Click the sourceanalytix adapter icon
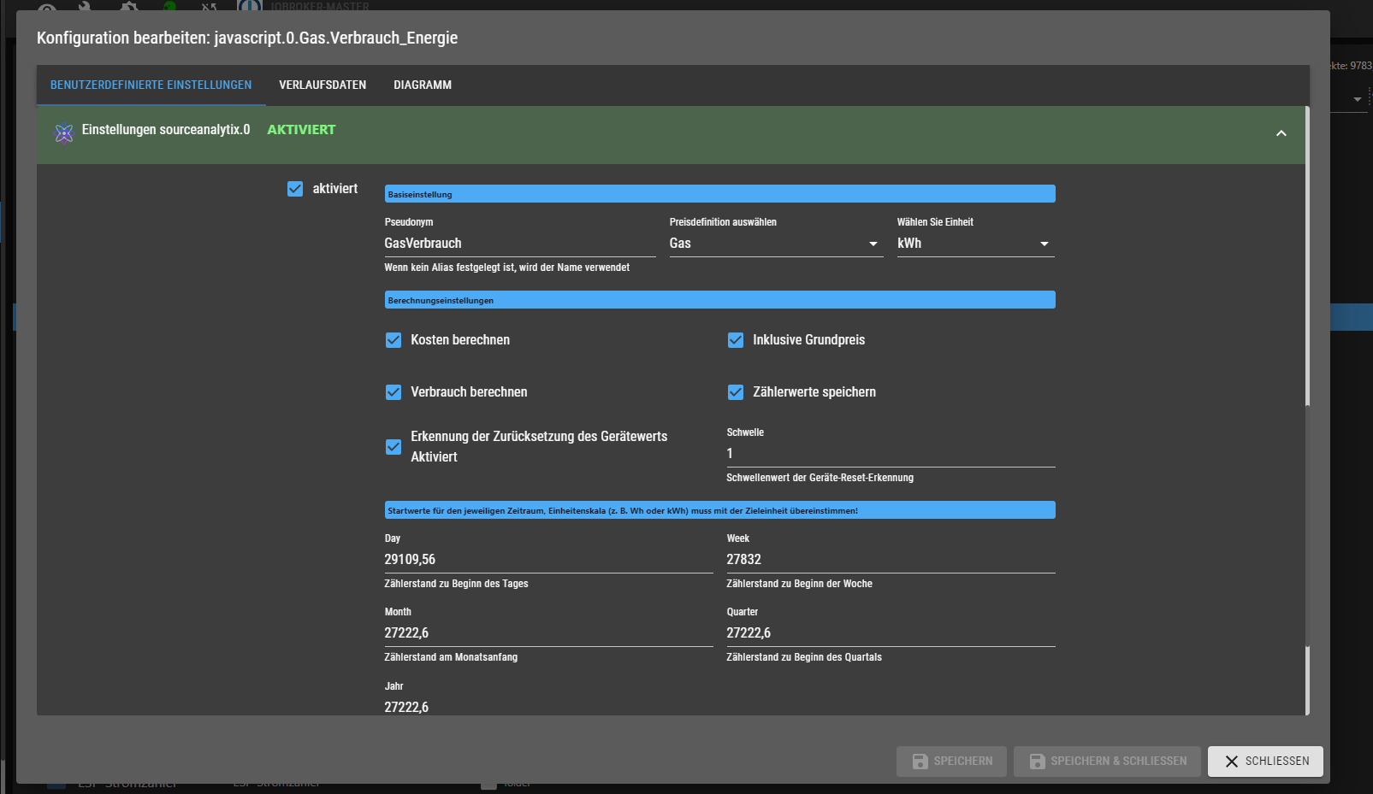This screenshot has height=794, width=1373. click(64, 133)
